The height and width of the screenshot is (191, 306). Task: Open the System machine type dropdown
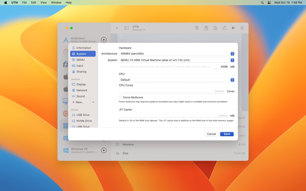click(176, 60)
